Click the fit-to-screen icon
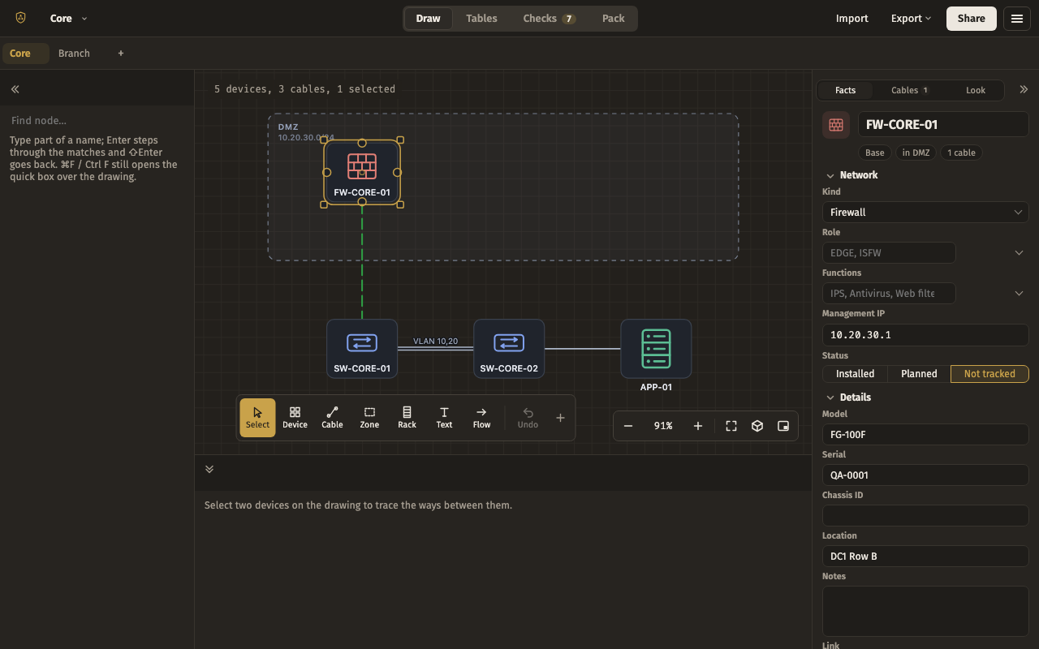The image size is (1039, 649). tap(731, 426)
